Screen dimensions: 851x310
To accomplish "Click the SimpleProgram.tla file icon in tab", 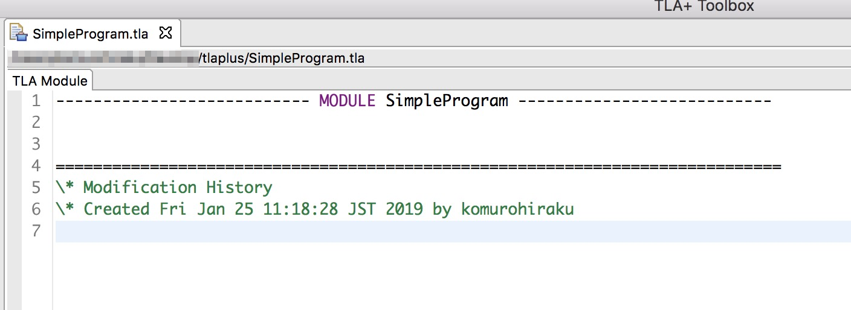I will pos(19,33).
